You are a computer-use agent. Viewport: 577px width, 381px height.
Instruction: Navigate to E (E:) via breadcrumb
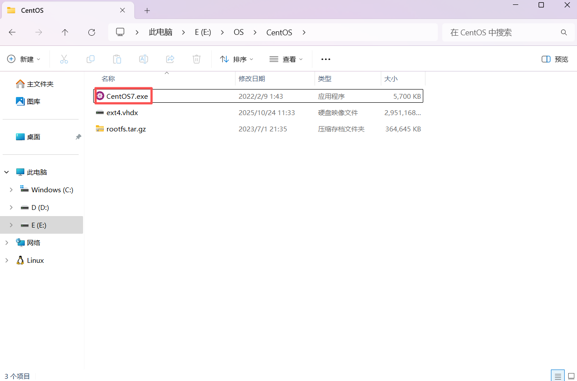(202, 32)
